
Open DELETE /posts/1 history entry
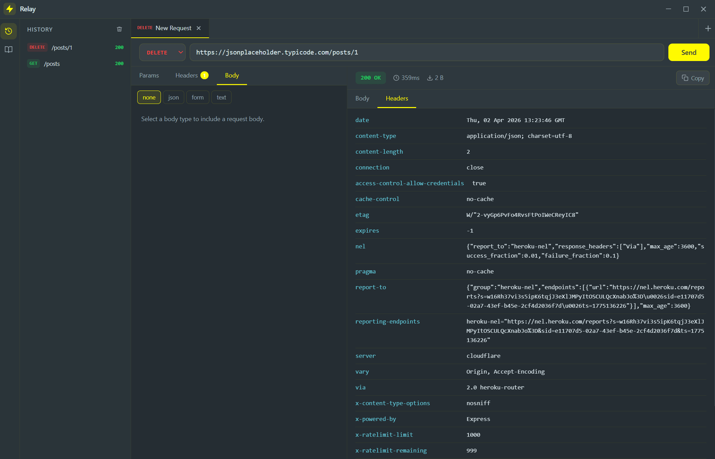[x=76, y=47]
